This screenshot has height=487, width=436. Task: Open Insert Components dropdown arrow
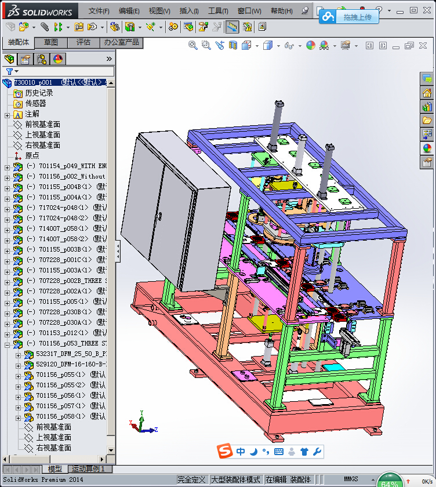click(34, 27)
